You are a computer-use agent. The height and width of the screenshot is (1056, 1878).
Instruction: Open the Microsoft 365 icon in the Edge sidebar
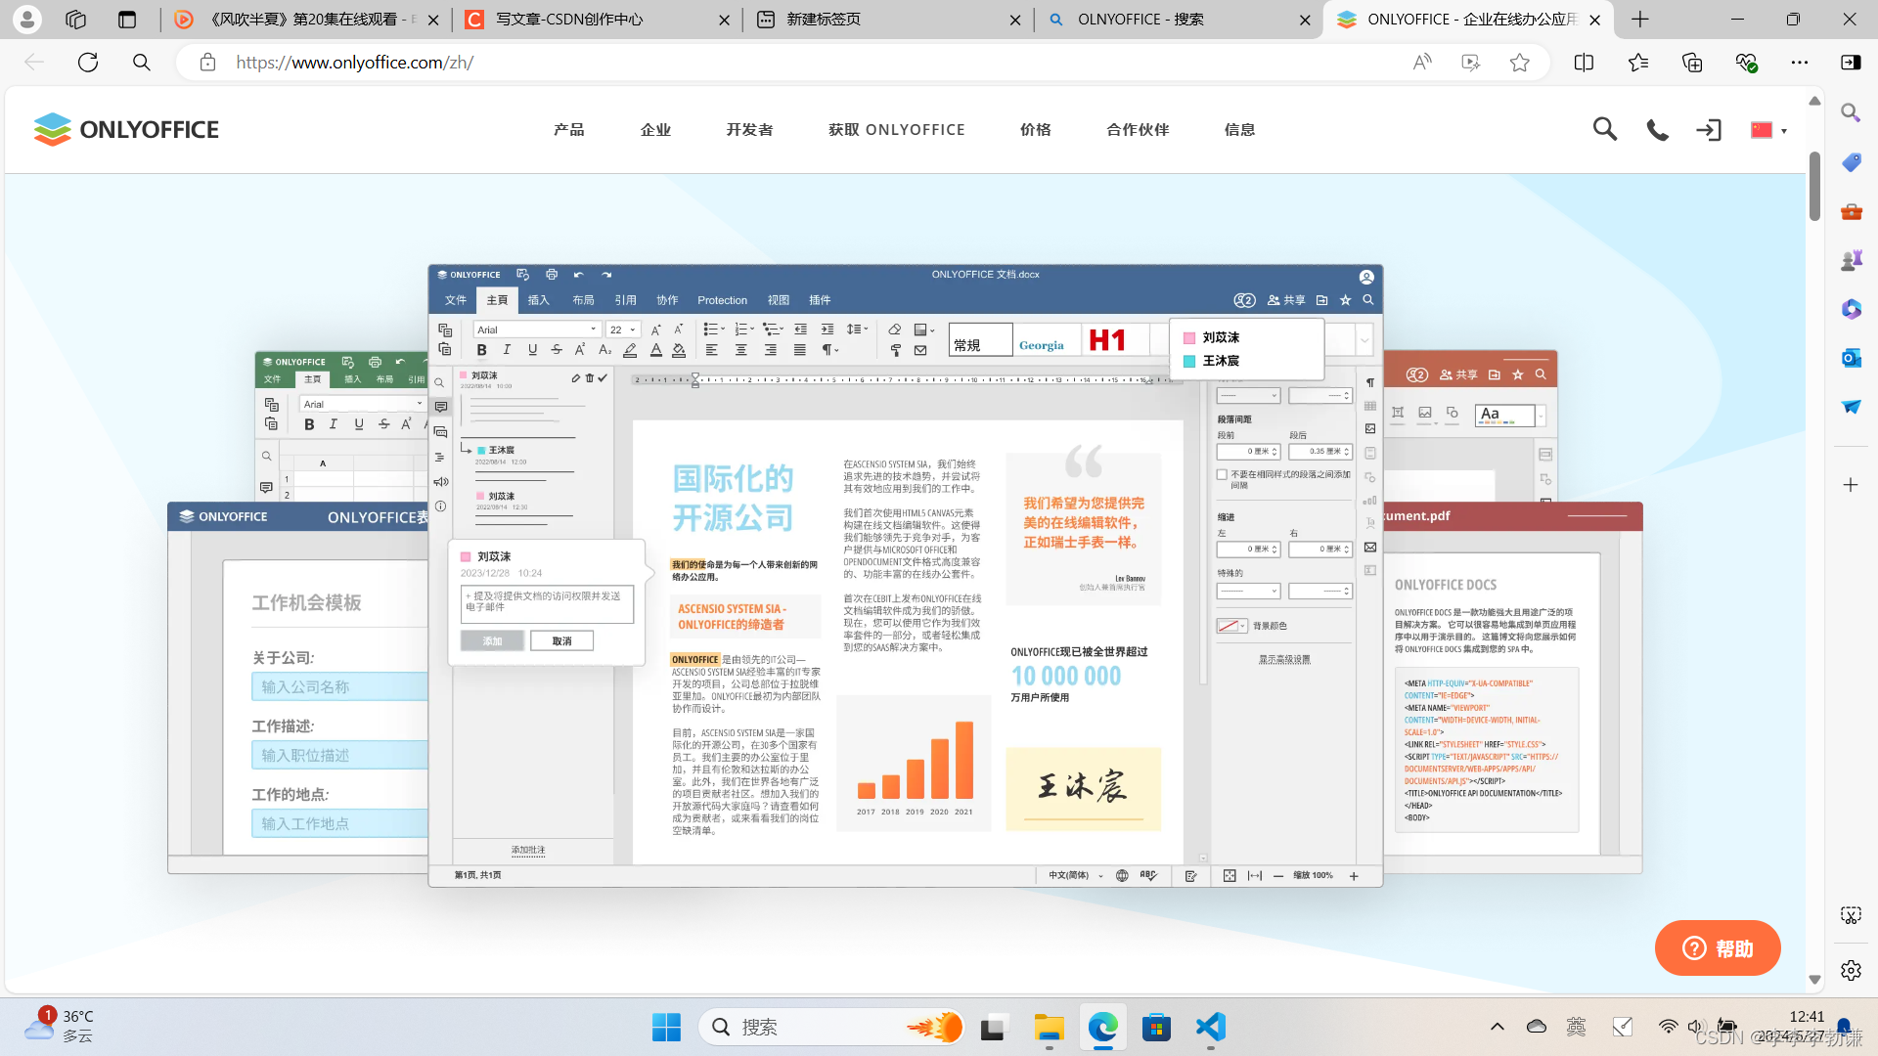(1851, 309)
